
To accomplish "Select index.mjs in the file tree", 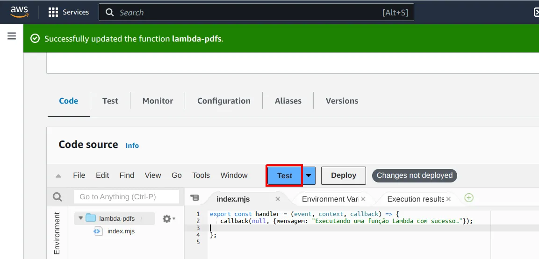I will click(x=121, y=231).
